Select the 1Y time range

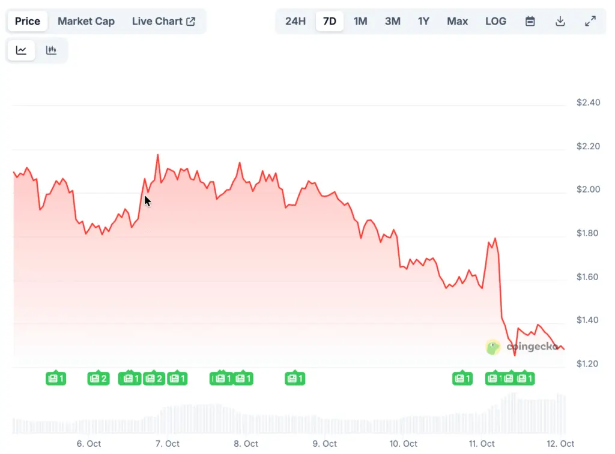coord(423,22)
